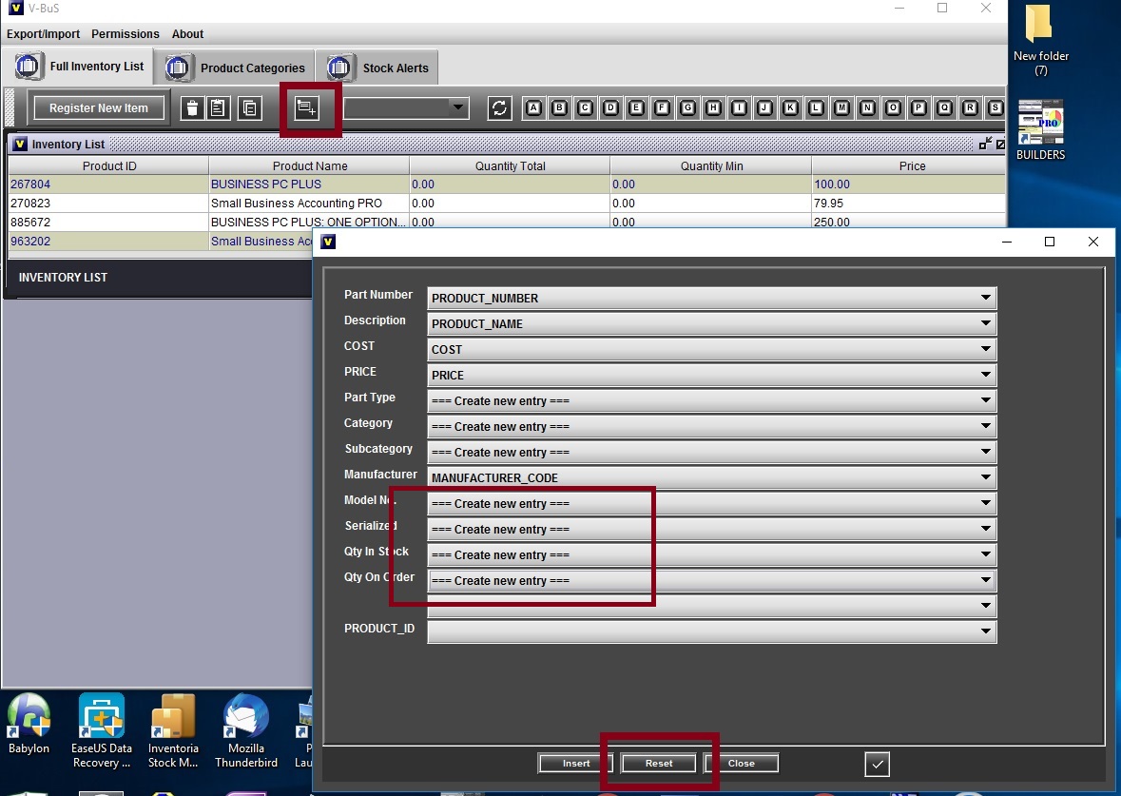Filter inventory by letter R
The height and width of the screenshot is (796, 1121).
(x=970, y=108)
